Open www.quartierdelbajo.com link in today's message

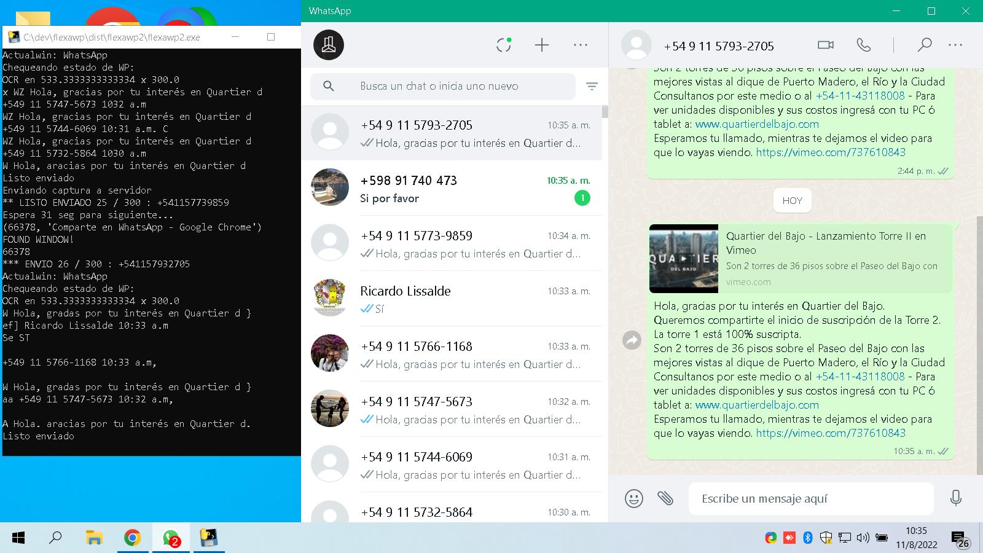tap(757, 405)
